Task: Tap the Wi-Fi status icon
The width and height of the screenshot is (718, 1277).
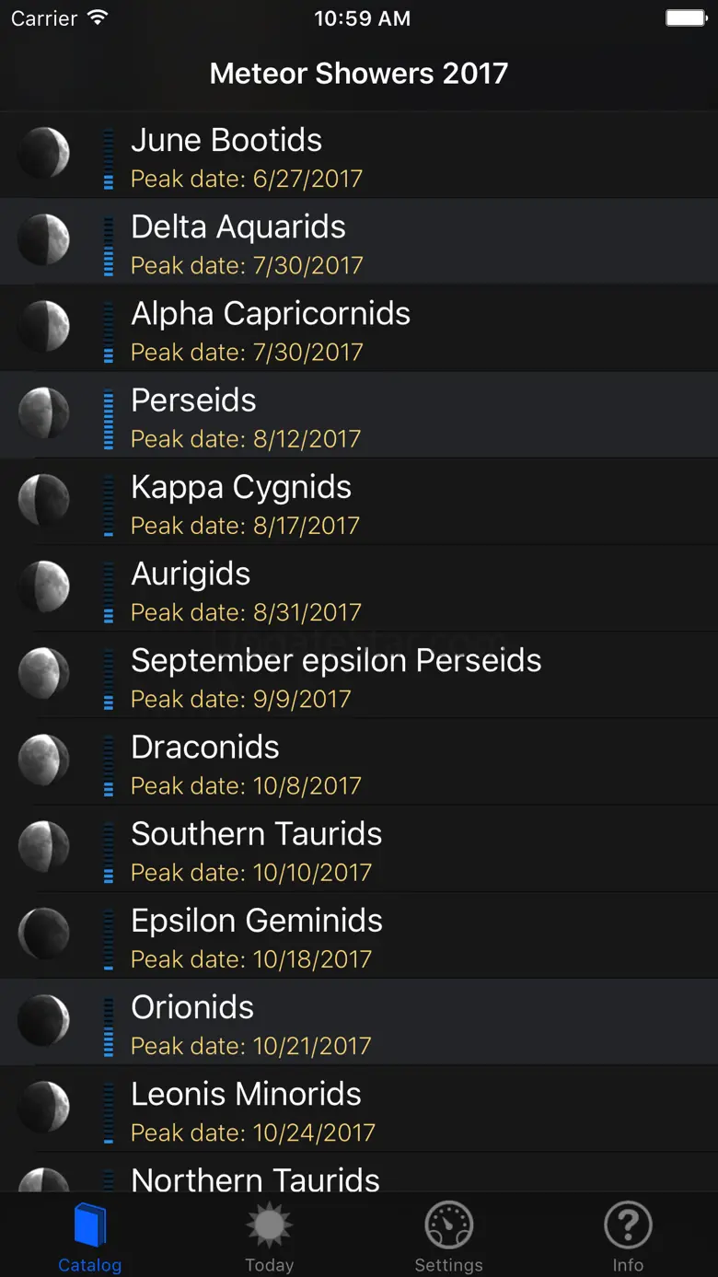Action: click(x=98, y=18)
